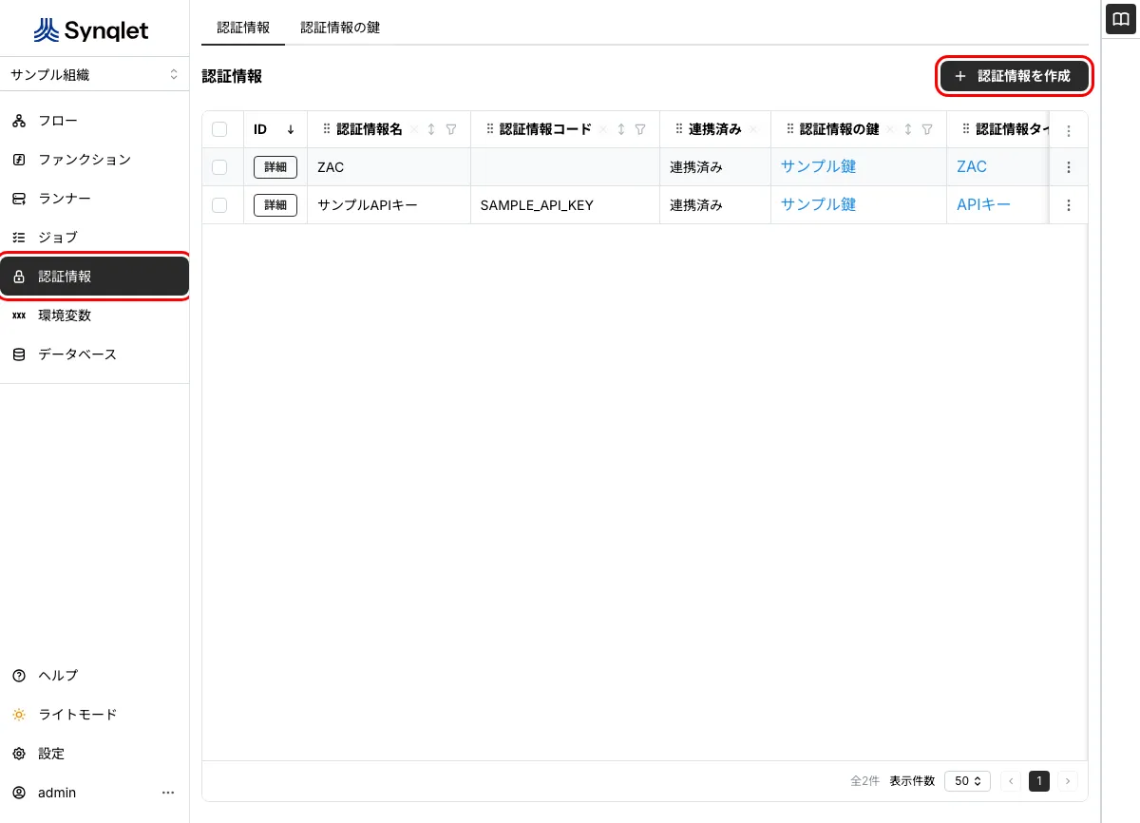Toggle the select-all checkbox in table header
The image size is (1140, 823).
219,129
